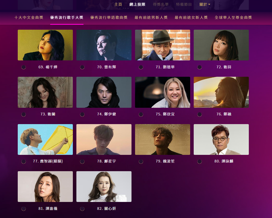The width and height of the screenshot is (272, 218).
Task: Open the 最有前途男新人獎 tab
Action: click(151, 17)
